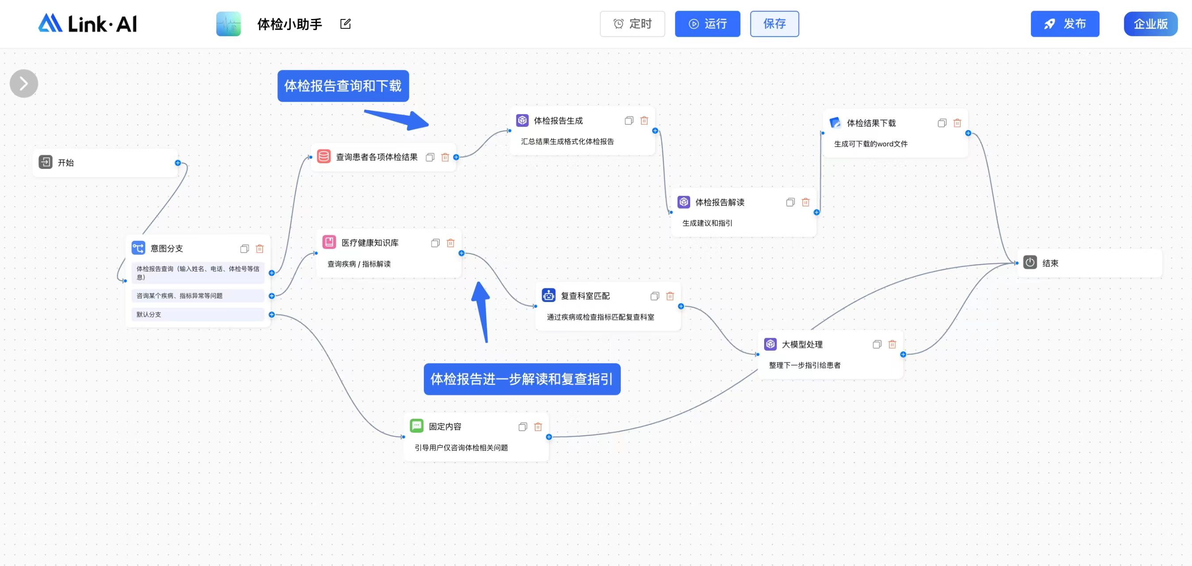
Task: Click 整理下一步指引给患者 description
Action: tap(805, 365)
